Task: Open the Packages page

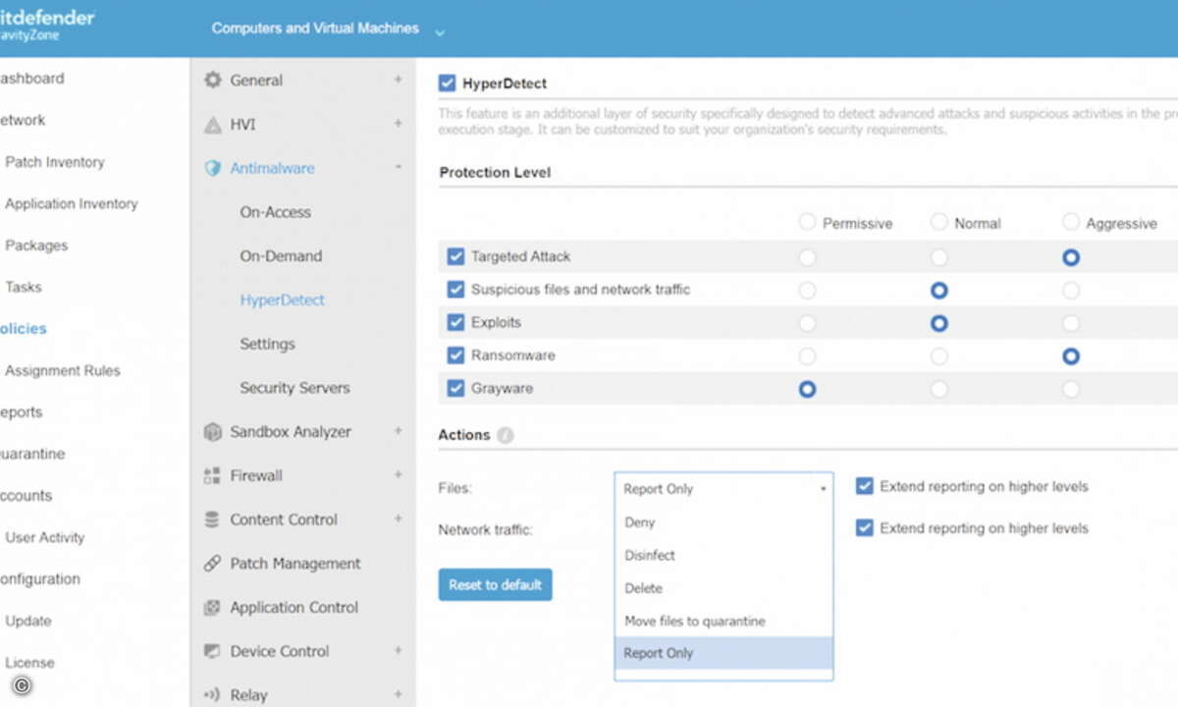Action: (x=35, y=245)
